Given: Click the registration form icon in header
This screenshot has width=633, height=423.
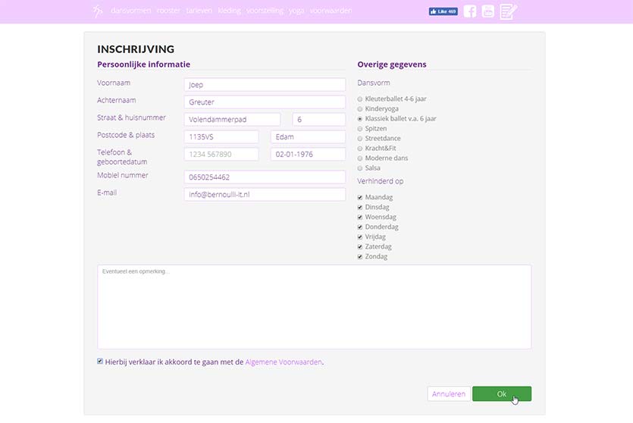Looking at the screenshot, I should point(508,11).
